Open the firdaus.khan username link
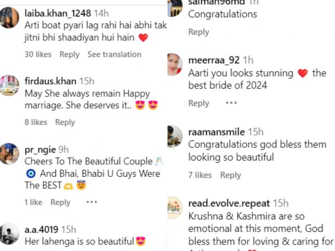 click(50, 81)
